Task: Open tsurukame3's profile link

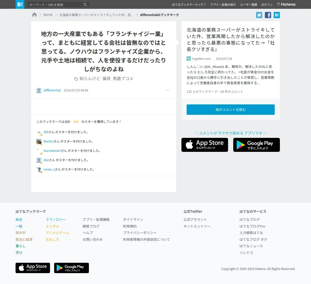Action: tap(52, 151)
